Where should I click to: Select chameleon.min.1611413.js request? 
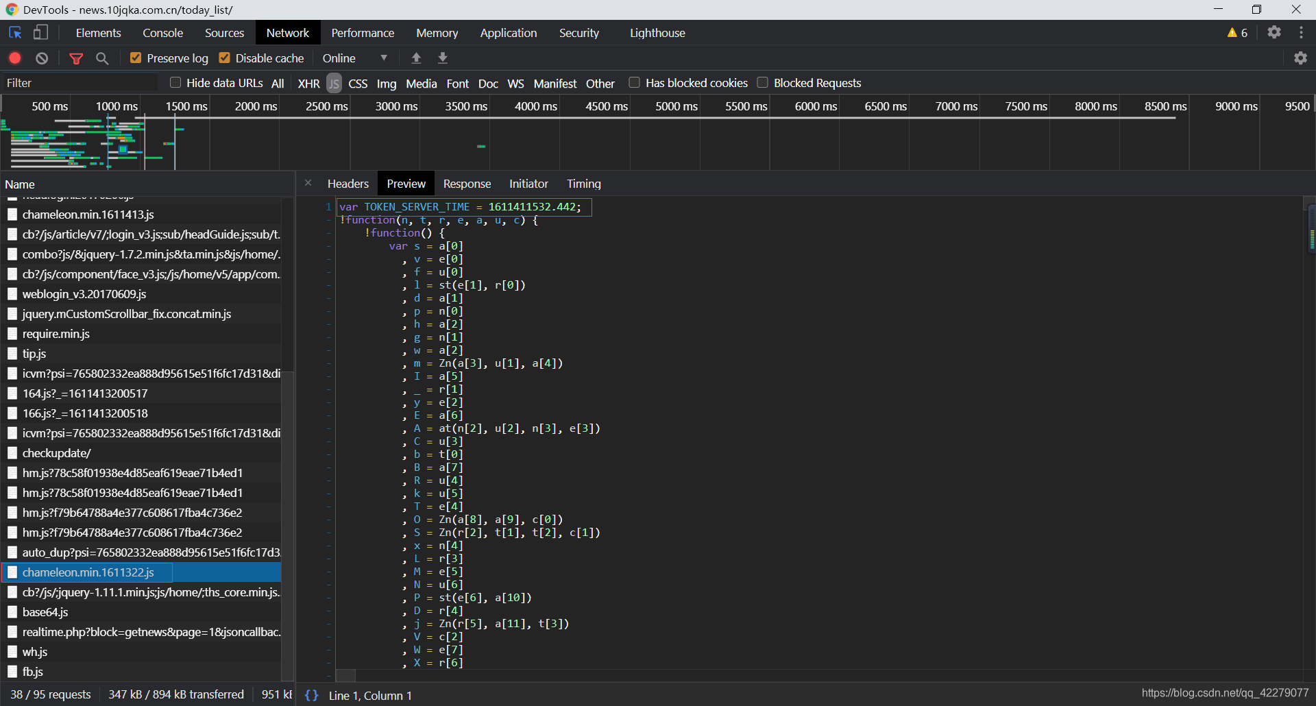pos(141,215)
